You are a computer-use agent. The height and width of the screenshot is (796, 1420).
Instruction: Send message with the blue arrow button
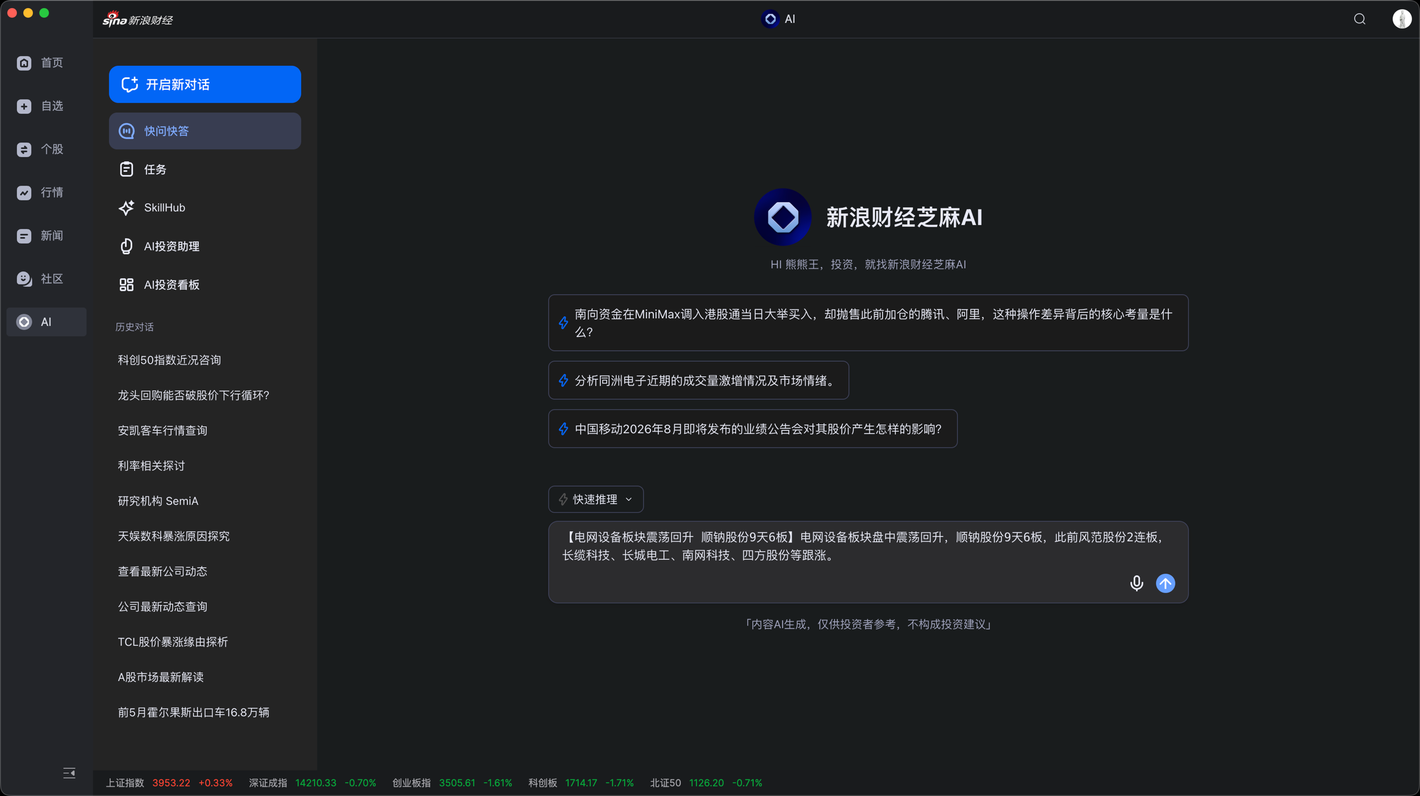[x=1165, y=583]
